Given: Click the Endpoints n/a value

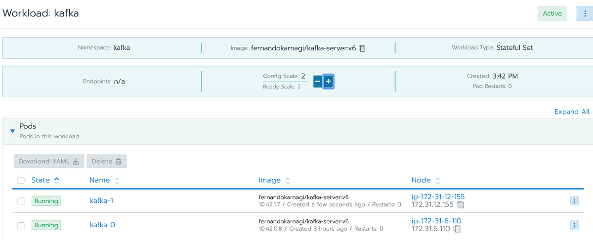Looking at the screenshot, I should (x=119, y=81).
